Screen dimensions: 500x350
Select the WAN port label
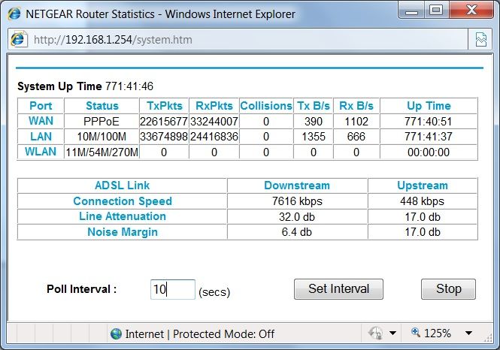click(x=41, y=121)
